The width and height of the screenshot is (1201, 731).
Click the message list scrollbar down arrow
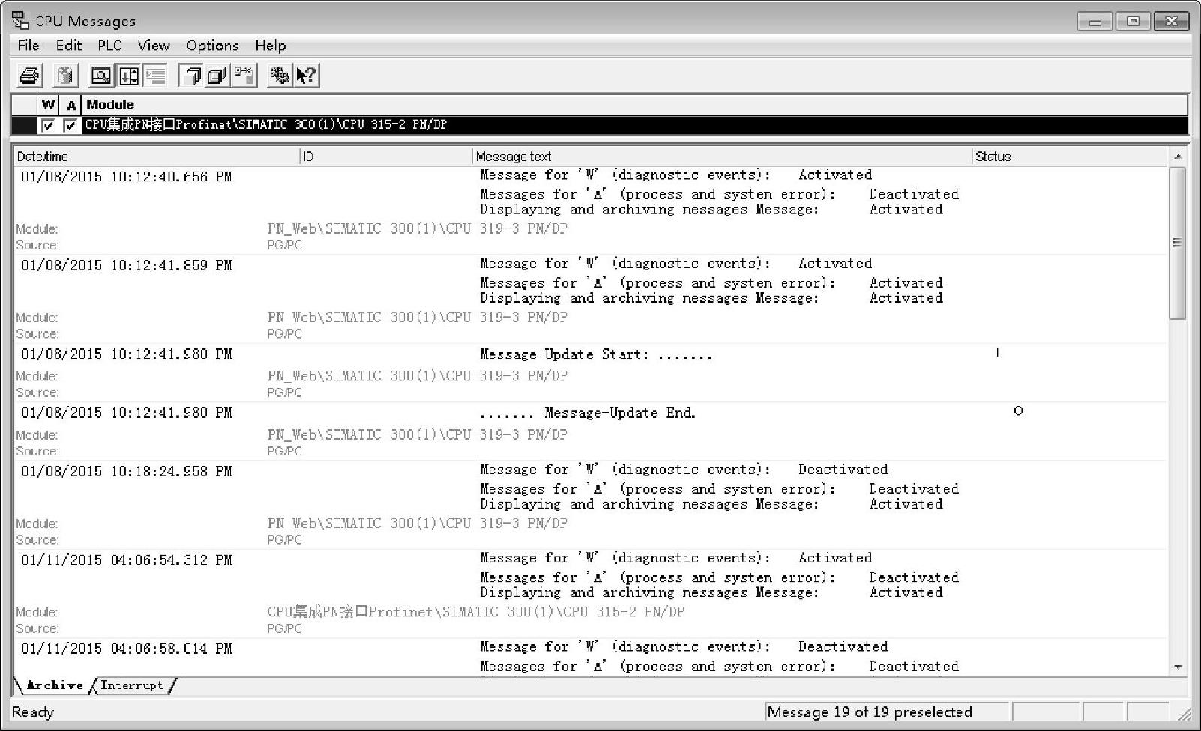[x=1178, y=667]
